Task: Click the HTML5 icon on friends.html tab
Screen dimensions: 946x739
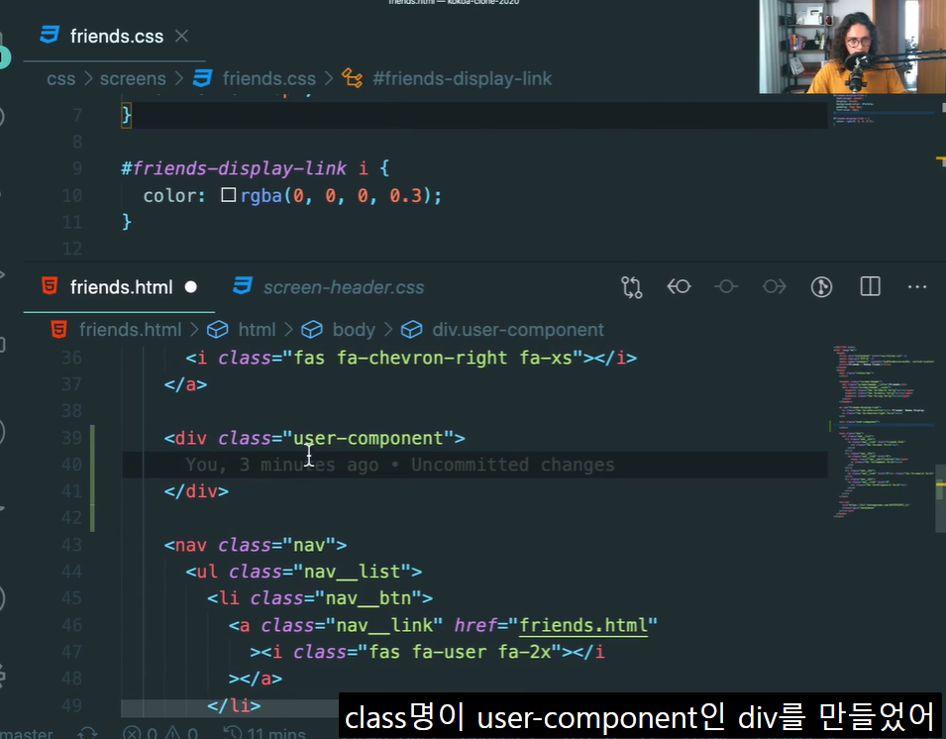Action: [x=50, y=286]
